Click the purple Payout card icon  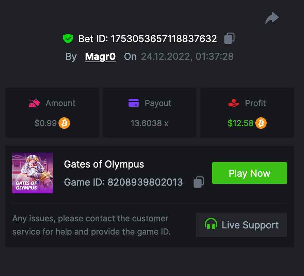click(134, 103)
